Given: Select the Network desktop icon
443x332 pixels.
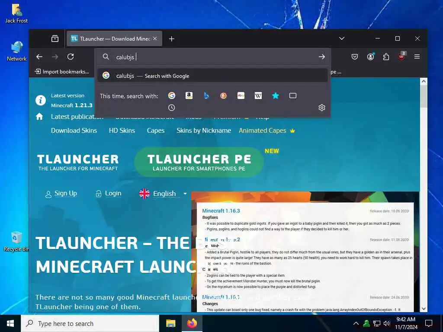Looking at the screenshot, I should [16, 51].
